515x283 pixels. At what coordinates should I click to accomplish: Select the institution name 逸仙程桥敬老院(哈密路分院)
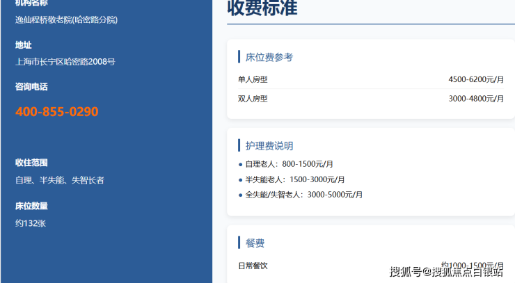pos(66,19)
